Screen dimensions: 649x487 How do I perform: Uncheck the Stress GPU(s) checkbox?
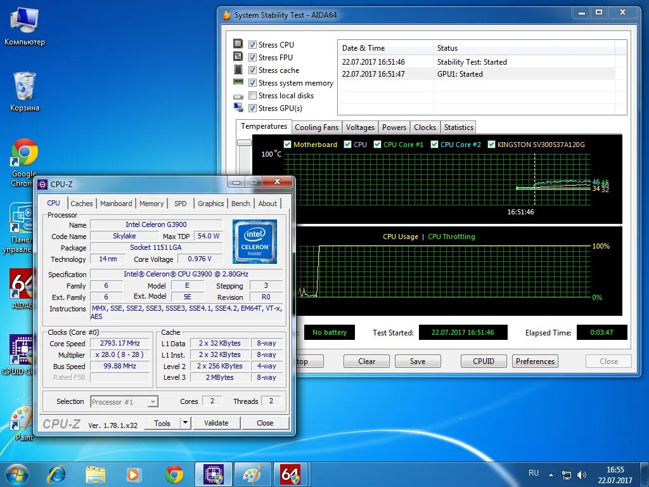click(x=252, y=108)
